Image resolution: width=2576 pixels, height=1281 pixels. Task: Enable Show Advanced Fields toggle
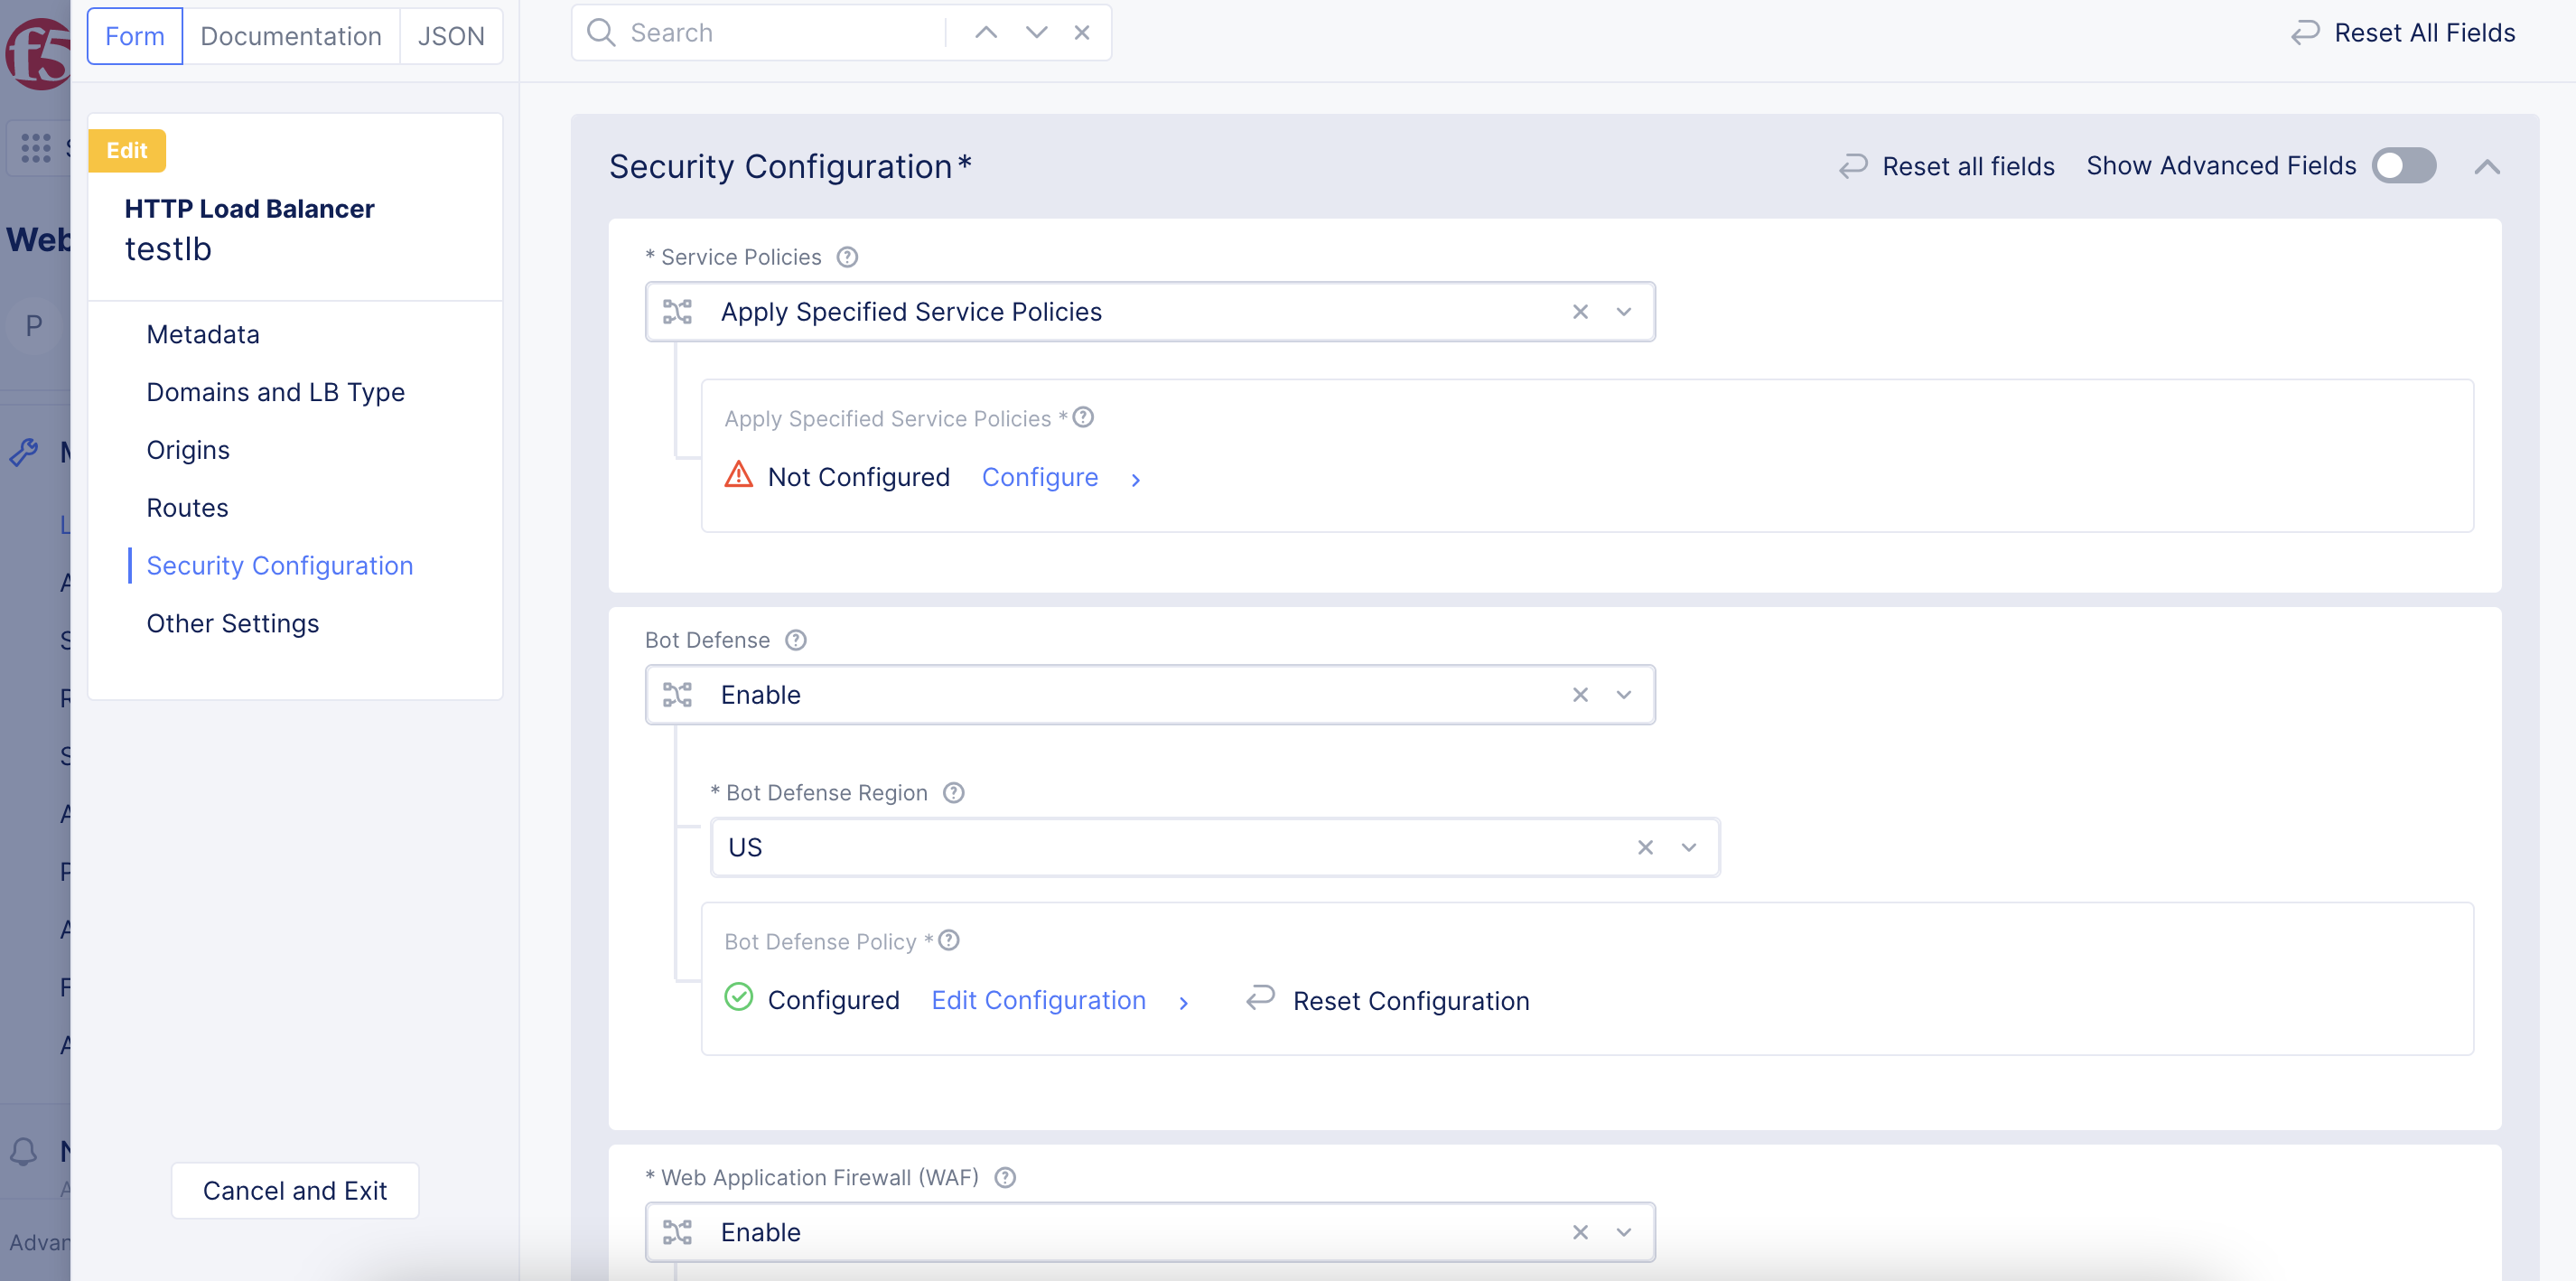tap(2404, 166)
